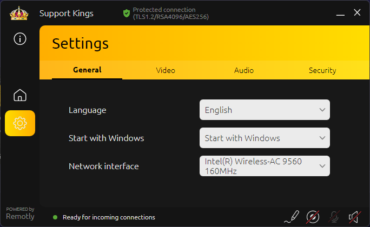Click the Settings gear sidebar icon
370x227 pixels.
point(20,123)
